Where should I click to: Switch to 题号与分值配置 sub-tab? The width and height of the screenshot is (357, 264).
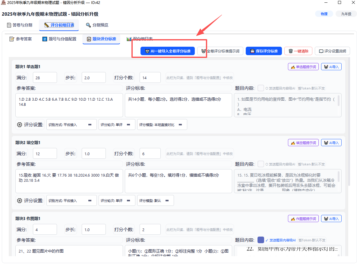click(x=59, y=39)
